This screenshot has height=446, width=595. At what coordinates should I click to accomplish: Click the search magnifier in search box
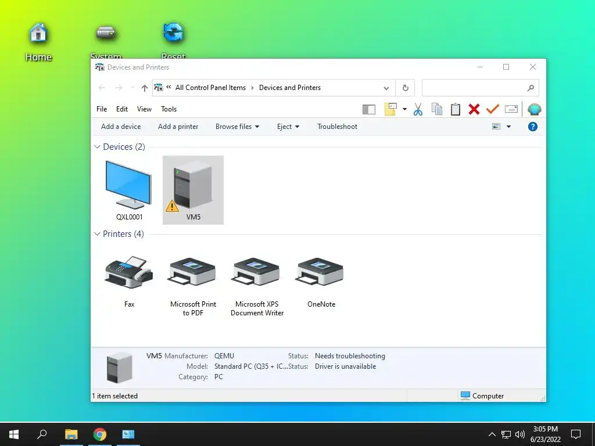click(531, 88)
